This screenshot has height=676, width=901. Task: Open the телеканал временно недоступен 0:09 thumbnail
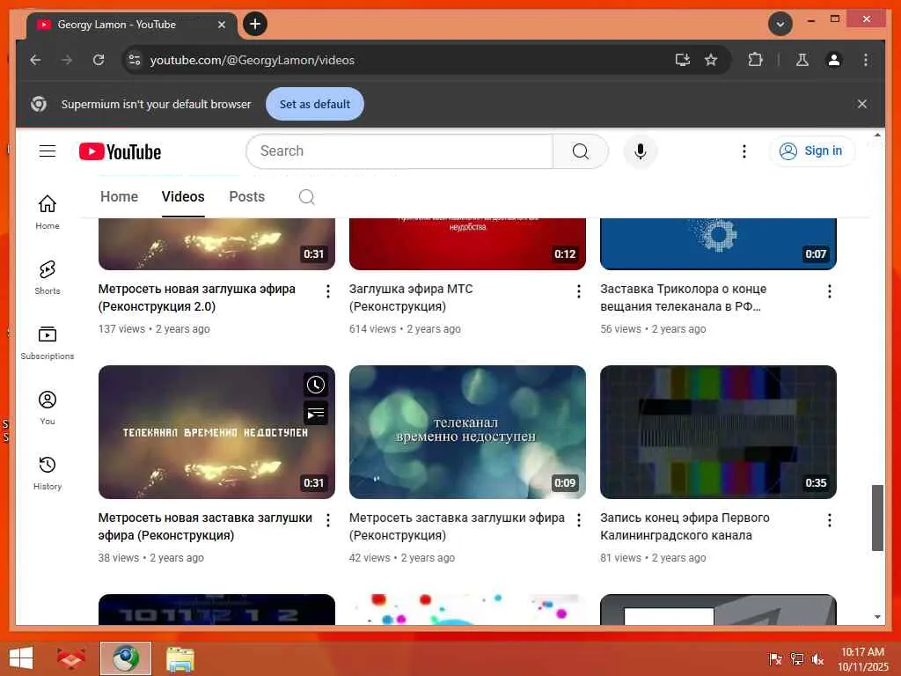point(467,431)
